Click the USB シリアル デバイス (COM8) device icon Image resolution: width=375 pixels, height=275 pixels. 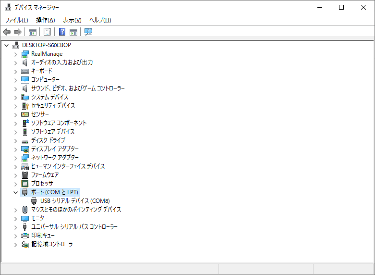[34, 201]
